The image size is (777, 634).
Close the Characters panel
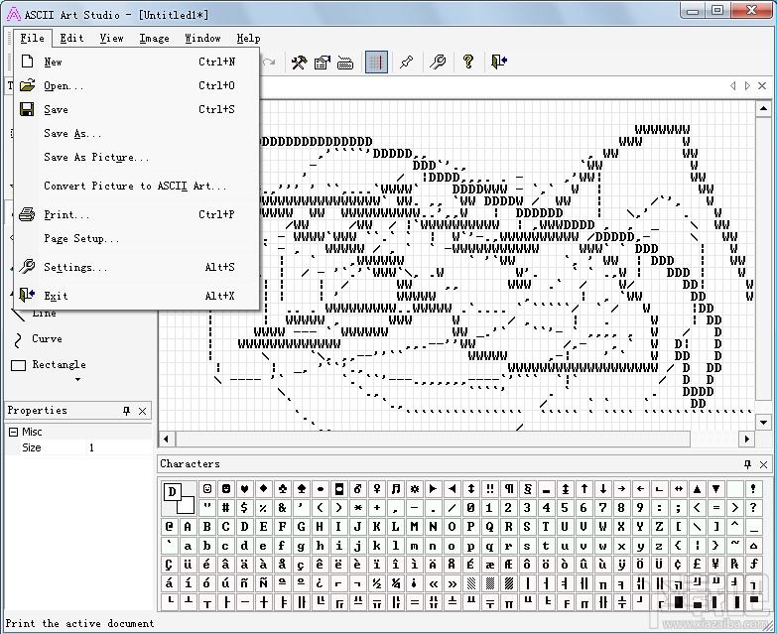(x=764, y=464)
